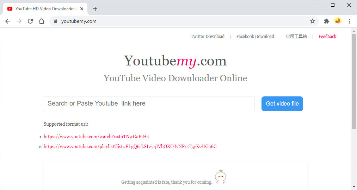Open the Twitter Download link
Viewport: 357px width, 190px height.
pos(208,36)
